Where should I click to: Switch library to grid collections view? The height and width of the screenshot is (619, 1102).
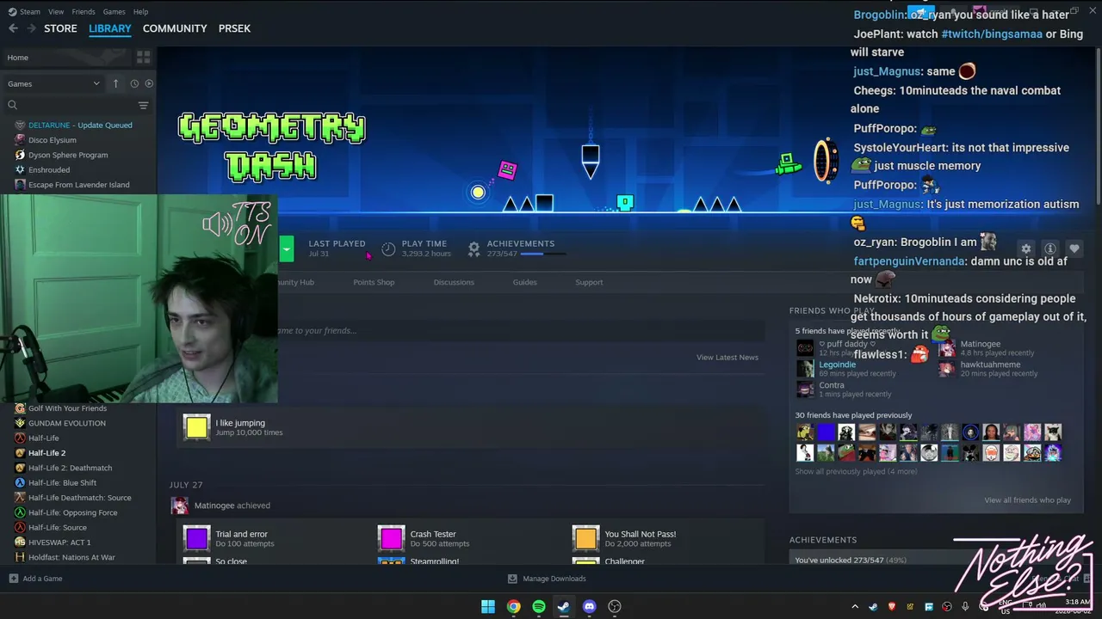pyautogui.click(x=143, y=58)
